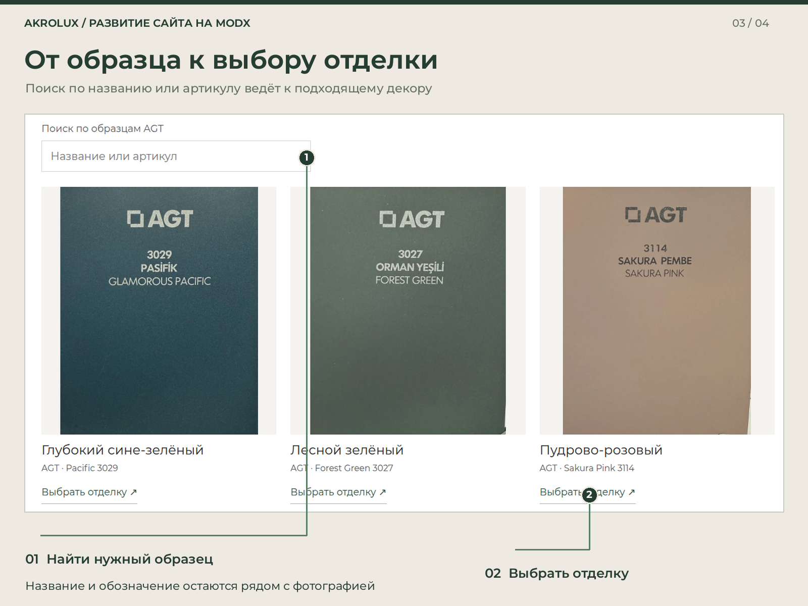This screenshot has width=808, height=606.
Task: Click the heading "От образца к выбору отделки"
Action: click(x=231, y=60)
